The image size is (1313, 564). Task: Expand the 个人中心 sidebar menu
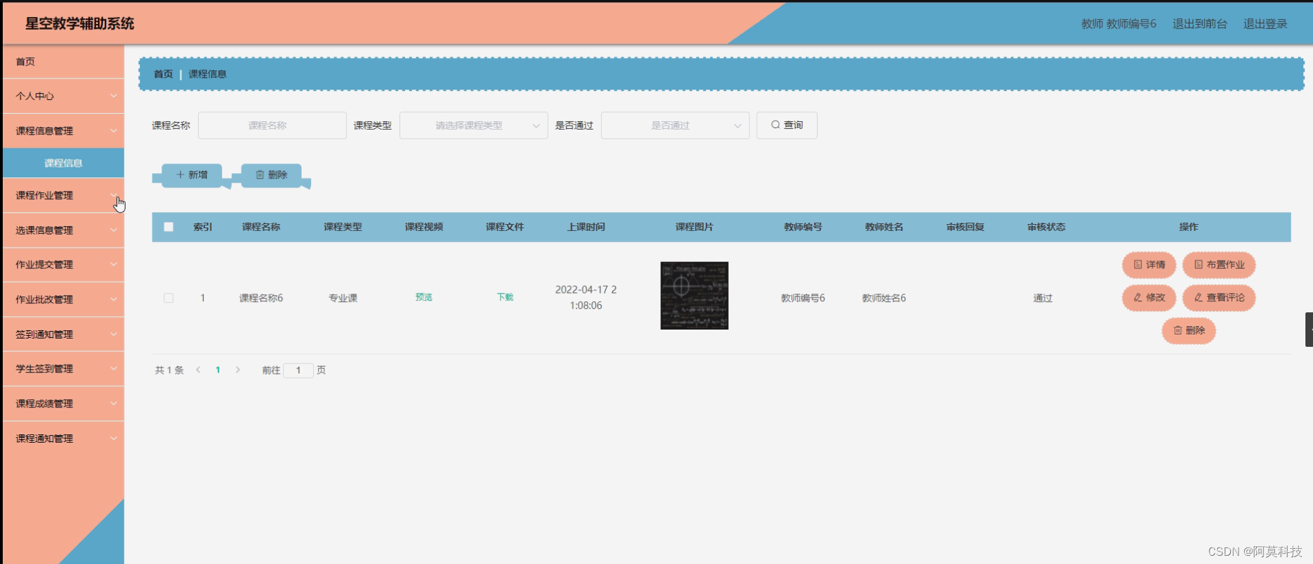[x=63, y=96]
